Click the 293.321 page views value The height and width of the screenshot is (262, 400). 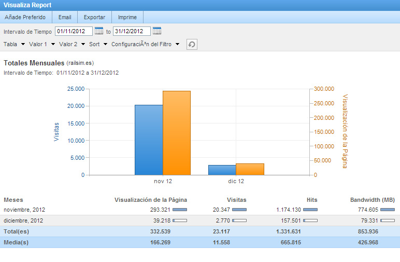[x=160, y=210]
